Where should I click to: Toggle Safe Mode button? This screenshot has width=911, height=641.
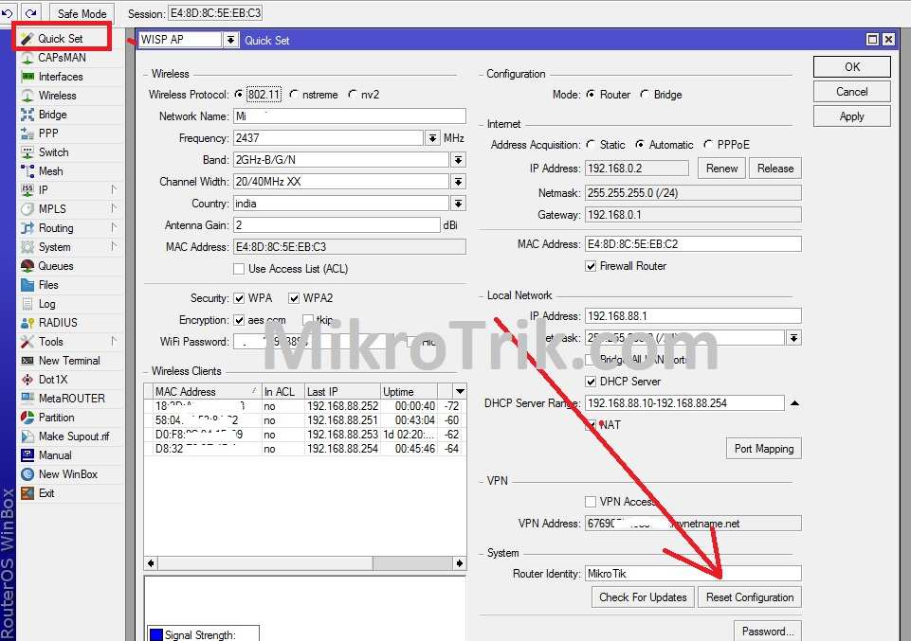click(82, 13)
